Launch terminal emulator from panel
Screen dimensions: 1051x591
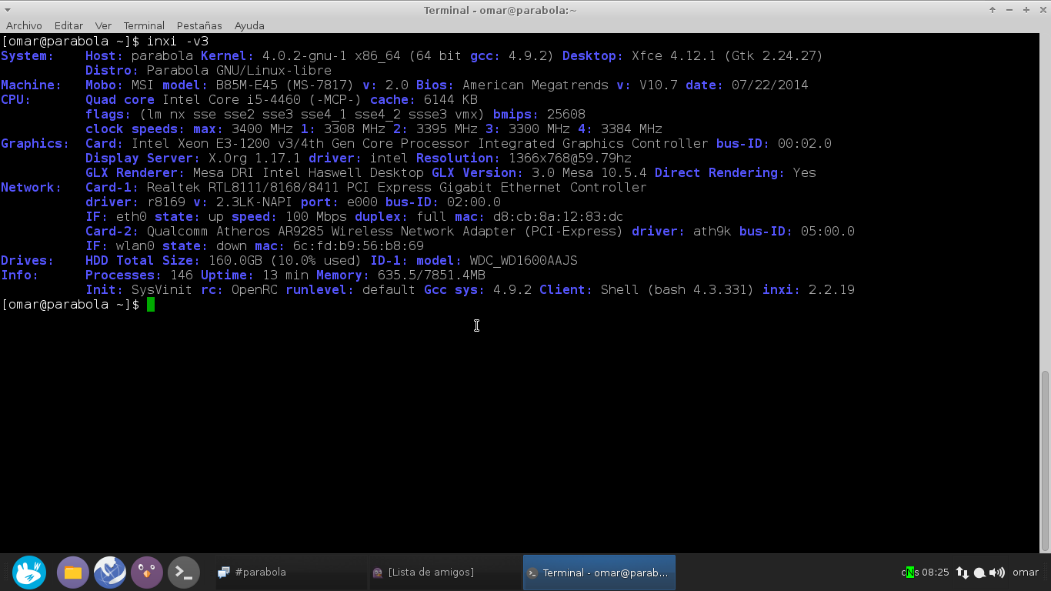tap(184, 573)
